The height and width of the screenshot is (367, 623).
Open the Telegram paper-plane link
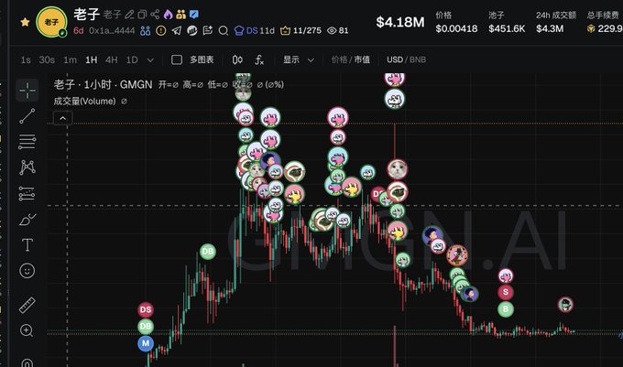[177, 30]
